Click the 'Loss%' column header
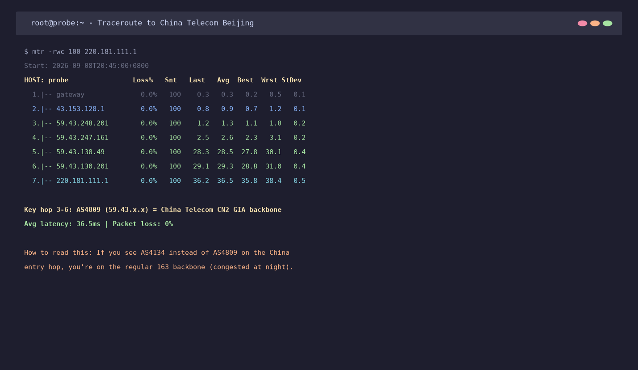This screenshot has width=638, height=370. click(143, 80)
